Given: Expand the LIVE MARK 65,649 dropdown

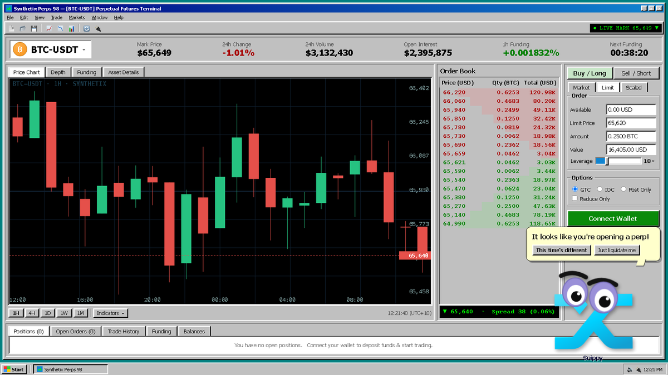Looking at the screenshot, I should click(x=626, y=28).
